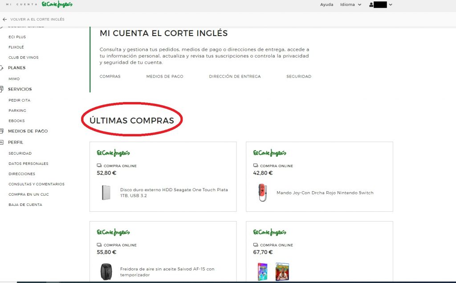Expand the user account dropdown arrow
This screenshot has width=456, height=283.
coord(391,4)
